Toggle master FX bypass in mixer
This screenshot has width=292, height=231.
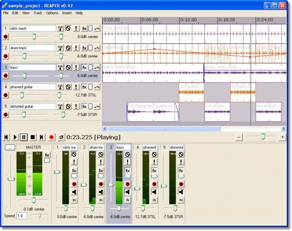click(47, 160)
